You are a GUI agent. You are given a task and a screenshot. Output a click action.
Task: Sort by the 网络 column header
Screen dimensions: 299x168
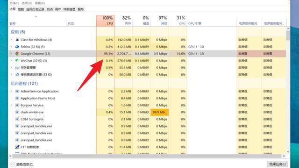[160, 21]
